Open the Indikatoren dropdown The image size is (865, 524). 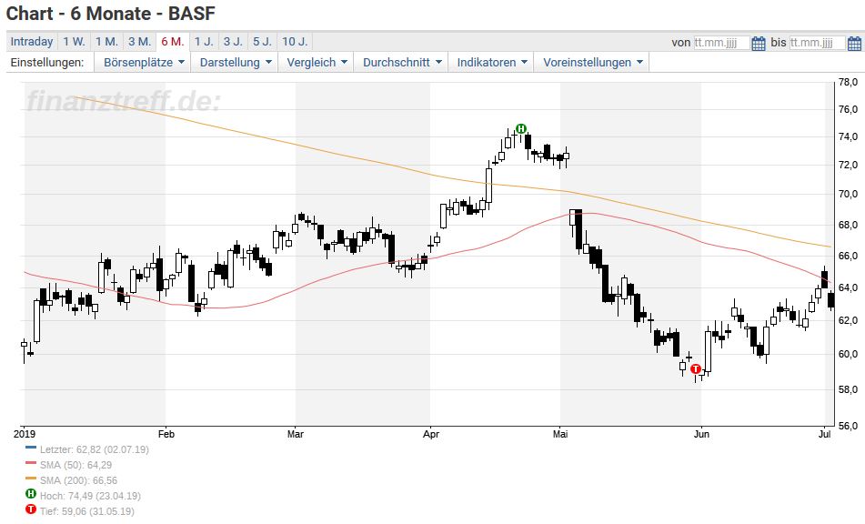click(491, 63)
